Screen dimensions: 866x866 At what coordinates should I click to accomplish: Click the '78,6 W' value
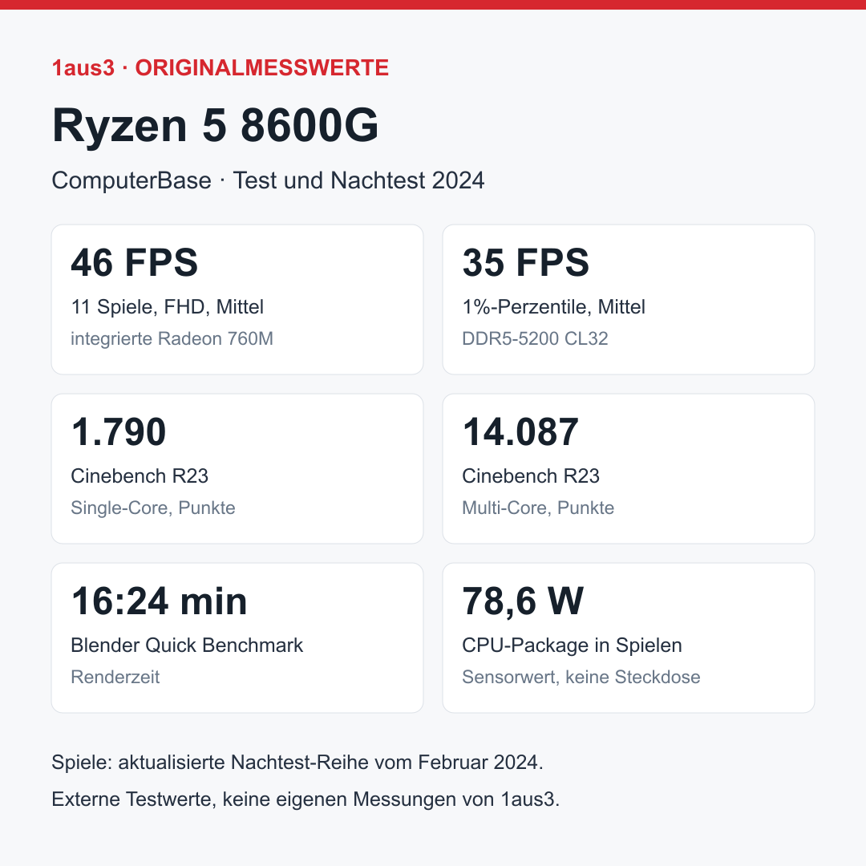[523, 601]
